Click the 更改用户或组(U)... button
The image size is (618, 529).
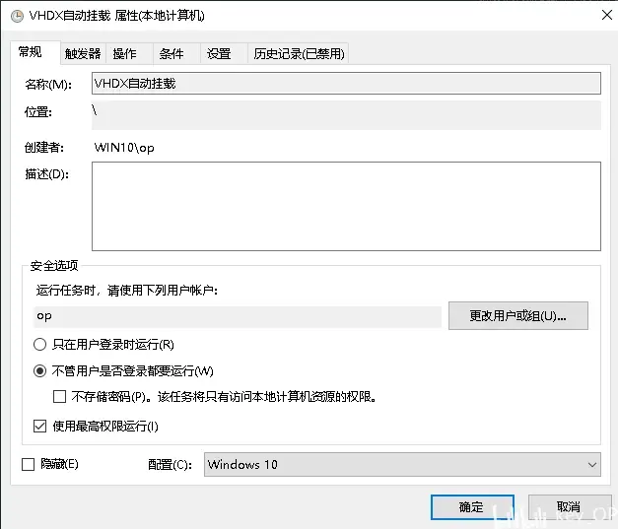(x=518, y=316)
